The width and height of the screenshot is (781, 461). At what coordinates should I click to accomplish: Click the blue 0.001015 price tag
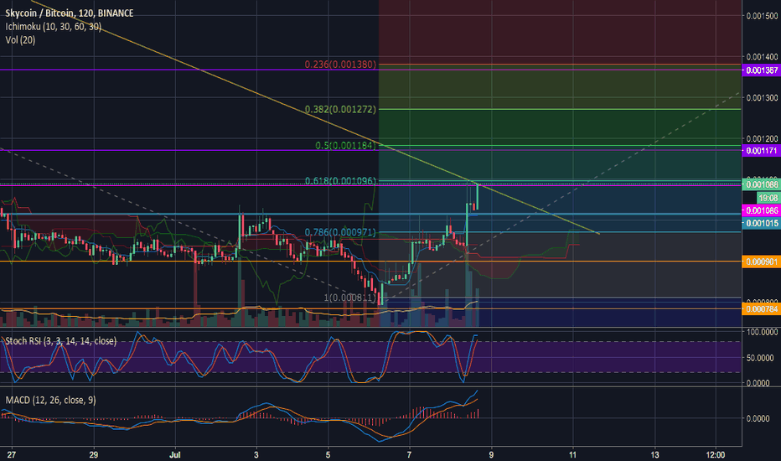tap(761, 223)
